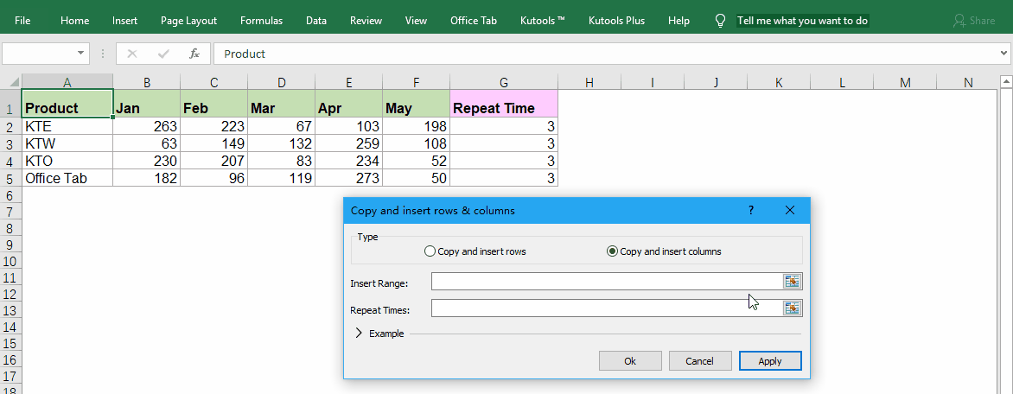This screenshot has width=1013, height=394.
Task: Close the Copy and insert dialog
Action: (789, 210)
